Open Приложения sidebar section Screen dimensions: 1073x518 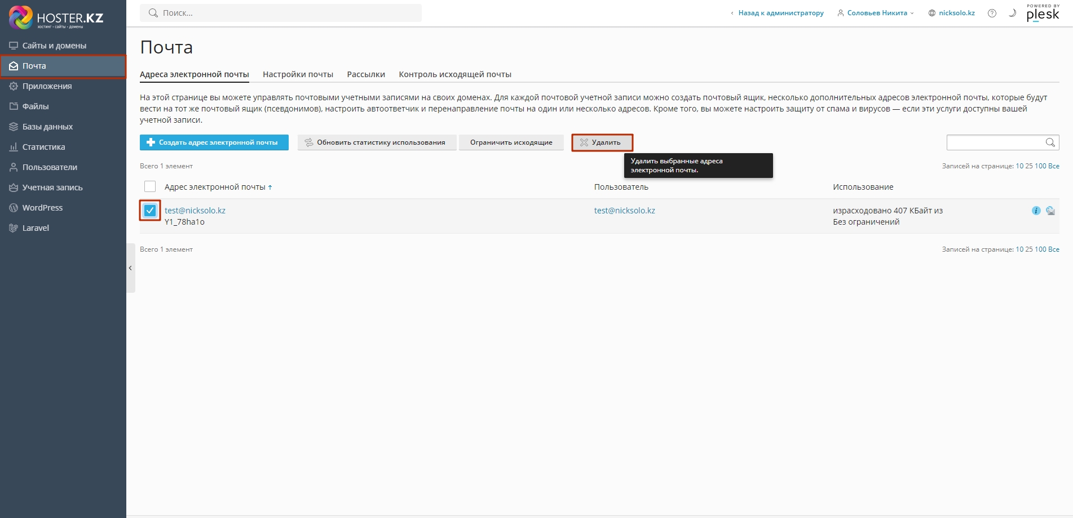pyautogui.click(x=63, y=86)
